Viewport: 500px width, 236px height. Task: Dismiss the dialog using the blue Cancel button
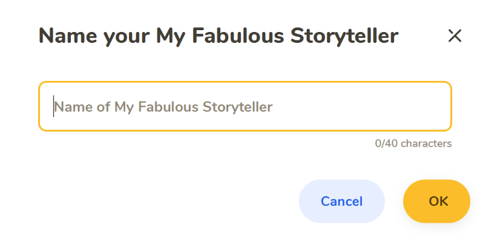point(341,202)
